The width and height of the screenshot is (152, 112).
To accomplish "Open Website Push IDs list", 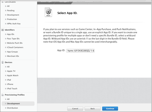I will tap(15, 43).
